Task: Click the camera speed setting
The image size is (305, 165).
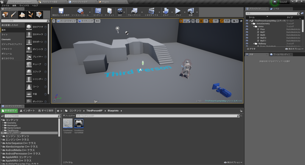Action: pos(235,21)
